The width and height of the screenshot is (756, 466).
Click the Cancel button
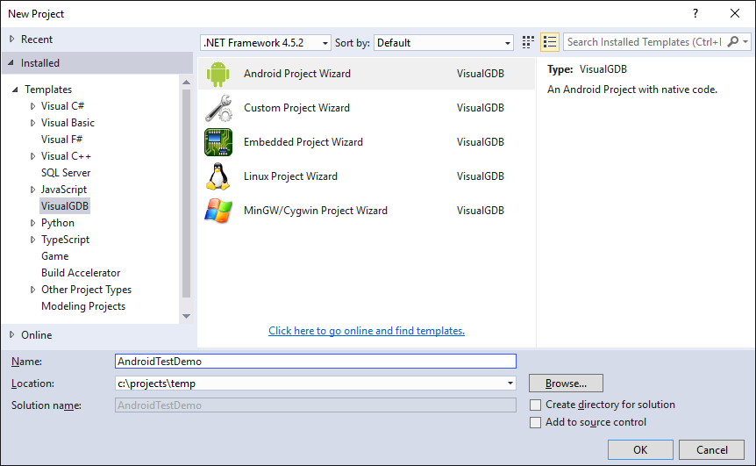[x=711, y=450]
